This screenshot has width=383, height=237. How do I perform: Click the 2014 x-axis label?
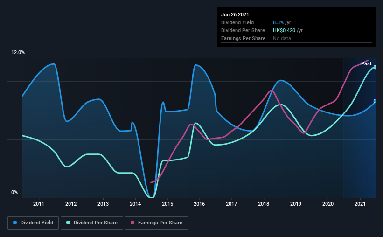pos(135,204)
